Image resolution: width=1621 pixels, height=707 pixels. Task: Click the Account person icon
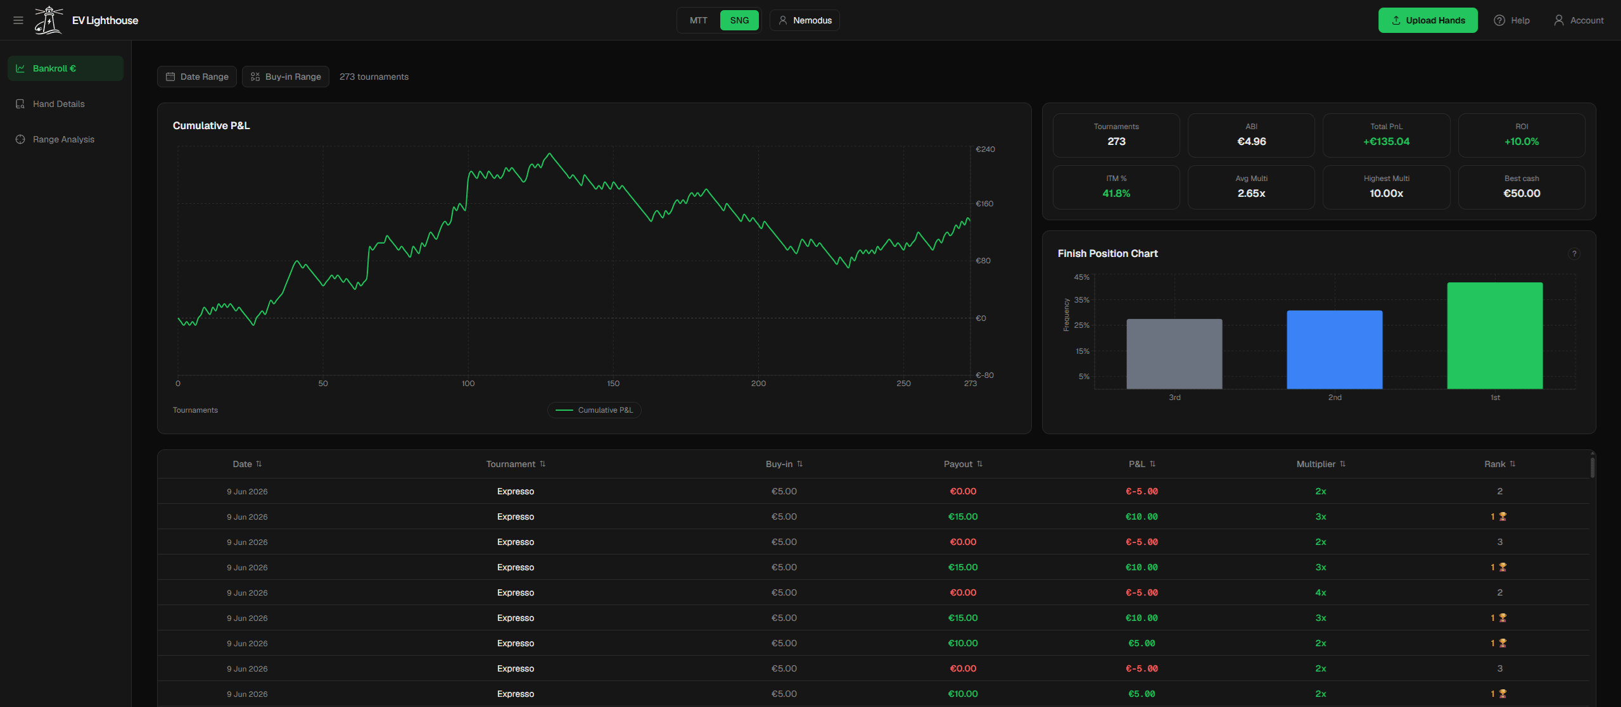coord(1559,20)
